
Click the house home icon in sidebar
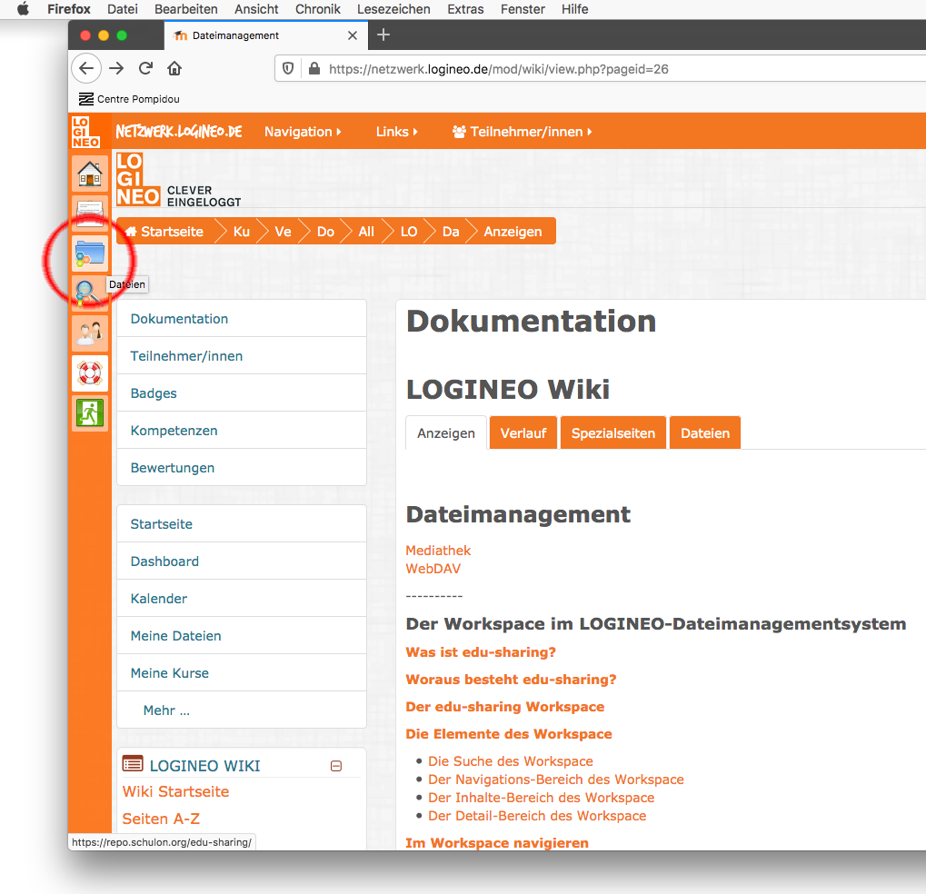click(90, 173)
